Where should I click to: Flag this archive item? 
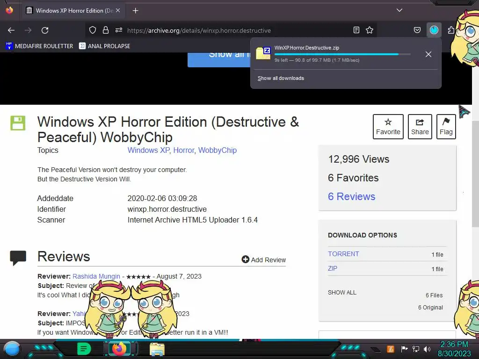pos(446,127)
